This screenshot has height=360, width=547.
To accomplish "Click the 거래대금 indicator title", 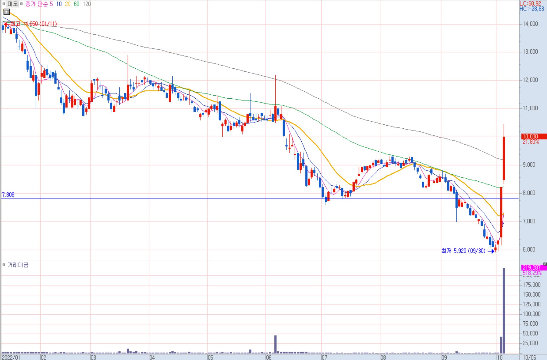I will (x=18, y=265).
